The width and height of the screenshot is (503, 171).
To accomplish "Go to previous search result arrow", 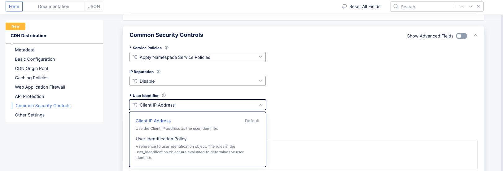I will (462, 7).
